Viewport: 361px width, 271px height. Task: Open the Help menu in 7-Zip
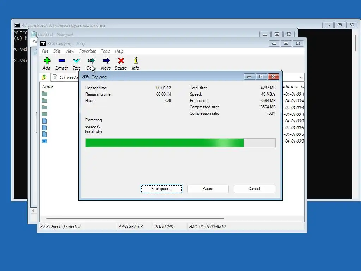tap(119, 51)
